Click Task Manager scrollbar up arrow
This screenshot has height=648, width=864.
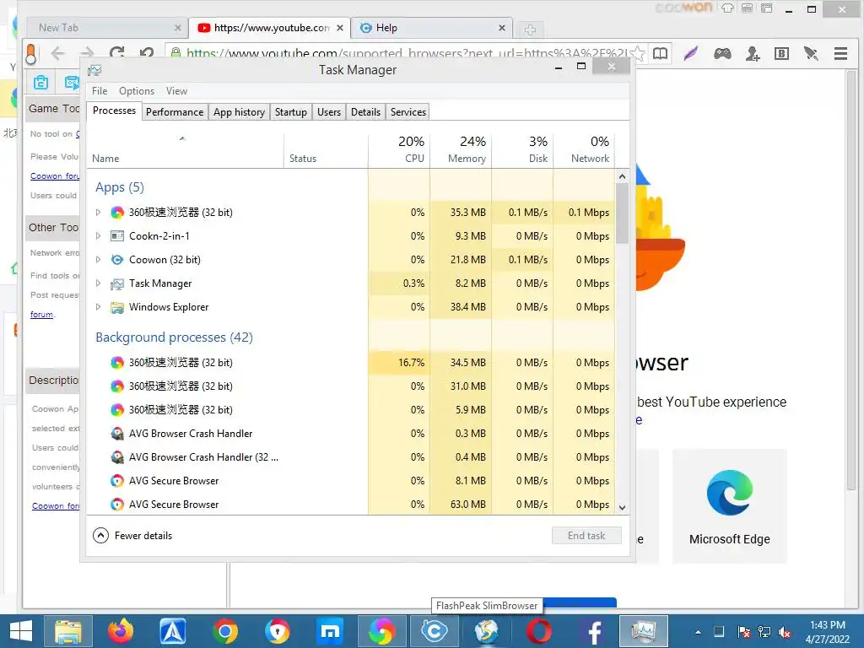622,177
